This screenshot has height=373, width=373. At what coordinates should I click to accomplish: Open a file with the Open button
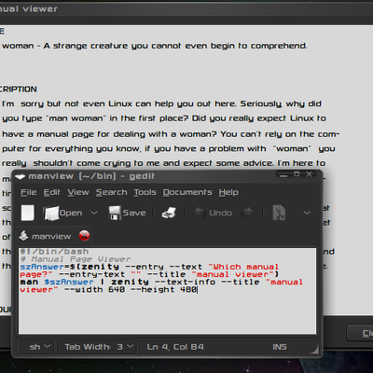click(63, 213)
